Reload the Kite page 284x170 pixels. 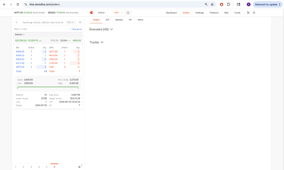tap(18, 5)
